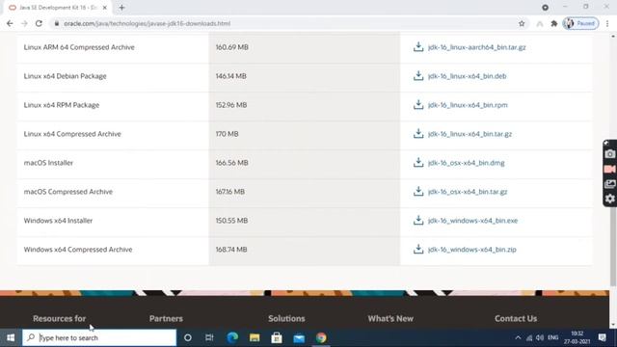Click the recorder camera screenshot icon
The image size is (617, 347).
[x=610, y=154]
